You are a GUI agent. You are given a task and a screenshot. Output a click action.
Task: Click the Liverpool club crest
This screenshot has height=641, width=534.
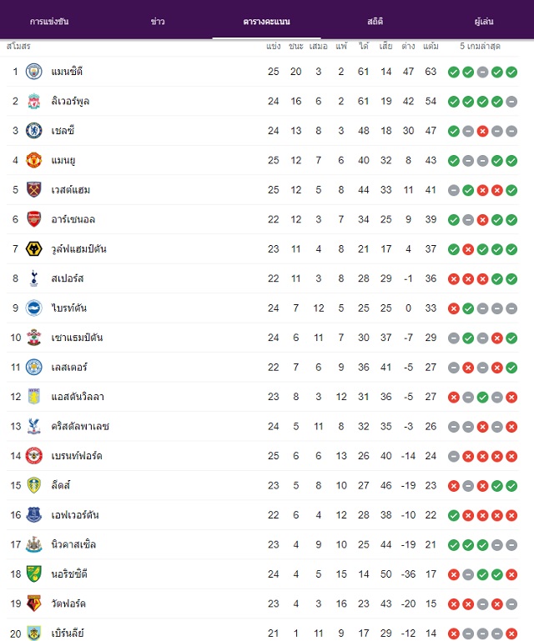point(34,102)
